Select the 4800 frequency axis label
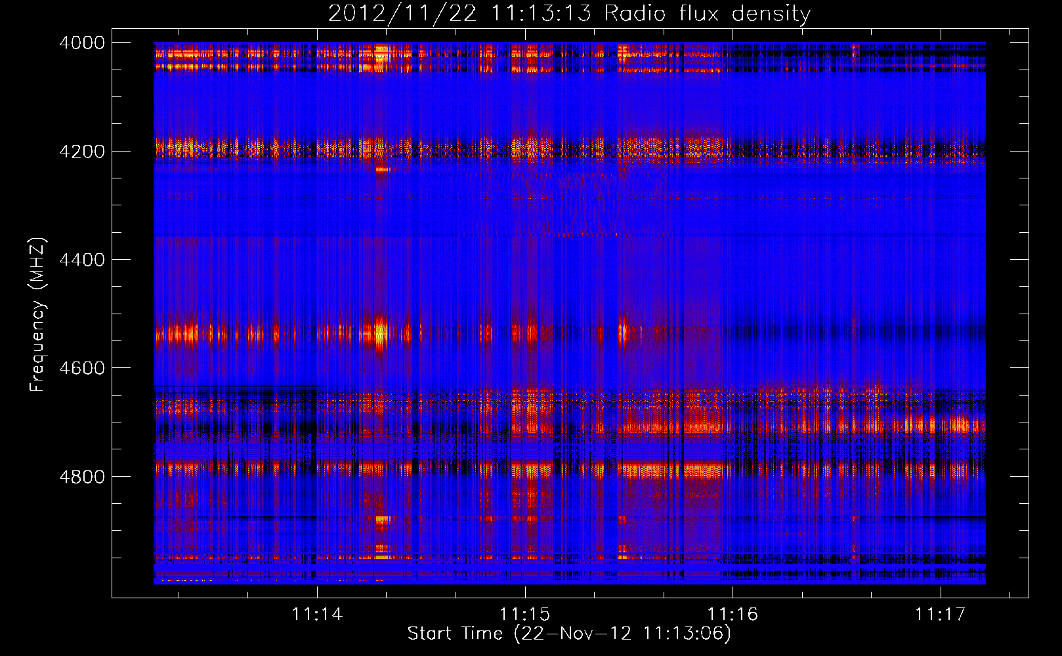 pos(82,477)
